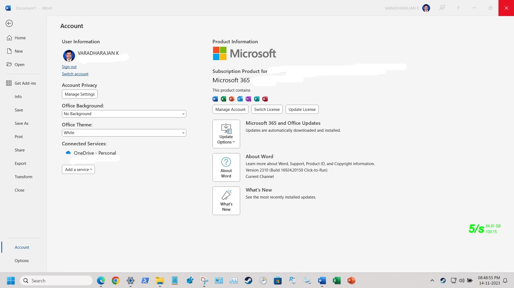
Task: Click the Help question mark icon
Action: 458,8
